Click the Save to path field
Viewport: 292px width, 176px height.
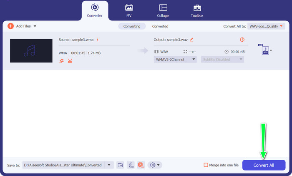click(x=63, y=165)
